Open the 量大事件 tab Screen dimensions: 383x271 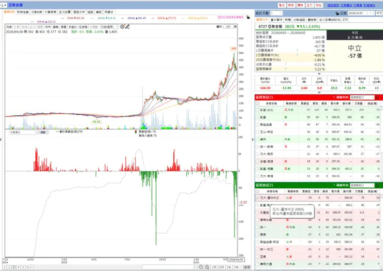point(276,20)
